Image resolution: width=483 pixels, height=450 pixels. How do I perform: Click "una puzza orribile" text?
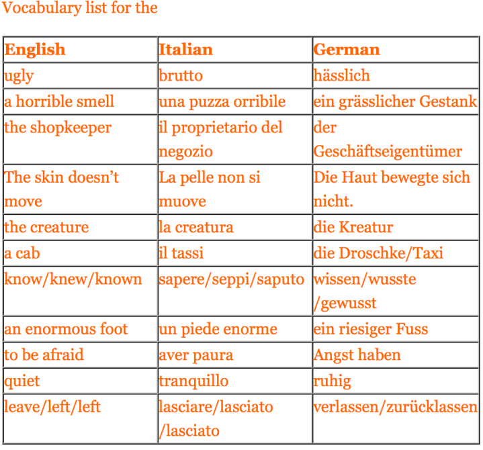click(x=222, y=102)
